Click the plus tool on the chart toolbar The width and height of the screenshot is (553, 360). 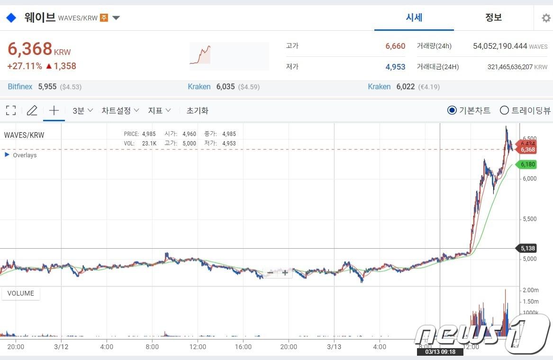point(54,110)
